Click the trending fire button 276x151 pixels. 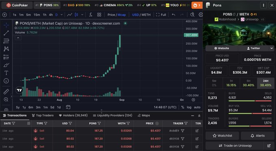coord(197,5)
